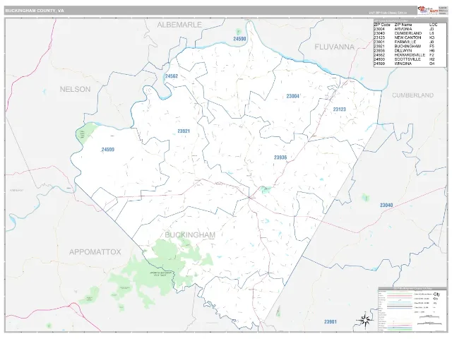Screen dimensions: 452x339
Task: Select the HOWARDSVILLE row in the index table
Action: click(x=410, y=55)
